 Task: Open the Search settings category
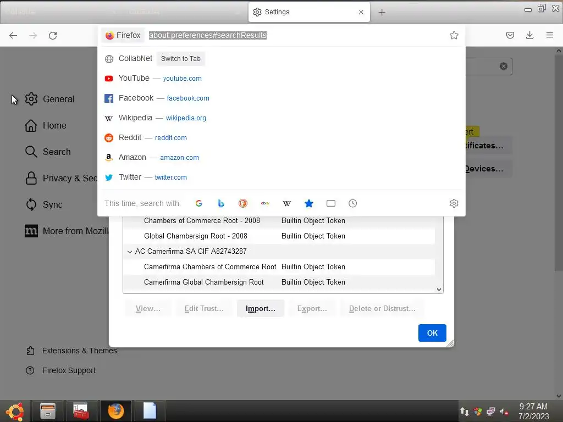(x=48, y=152)
